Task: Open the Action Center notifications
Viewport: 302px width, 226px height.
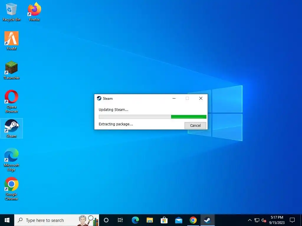Action: [292, 220]
